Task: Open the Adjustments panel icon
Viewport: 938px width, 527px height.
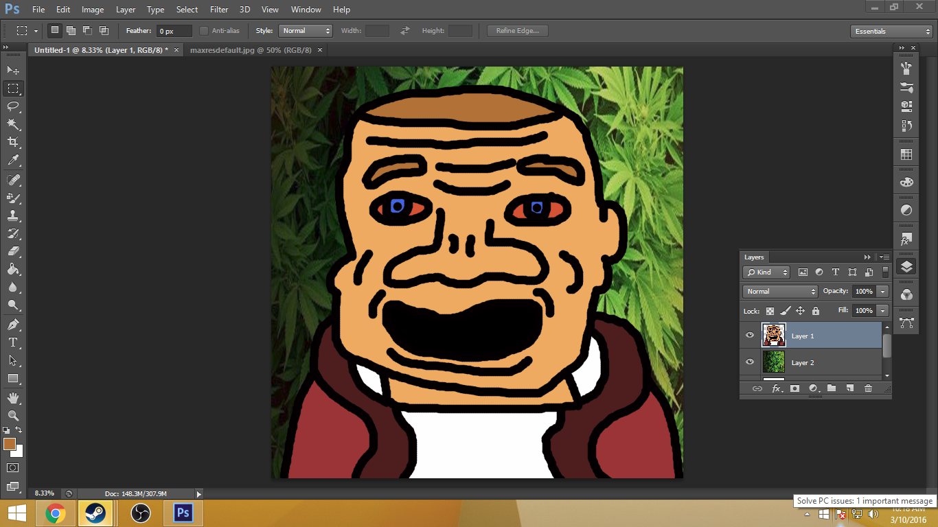Action: [906, 210]
